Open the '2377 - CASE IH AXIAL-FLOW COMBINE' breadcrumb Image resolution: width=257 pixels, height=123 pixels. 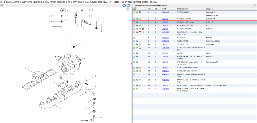90,2
